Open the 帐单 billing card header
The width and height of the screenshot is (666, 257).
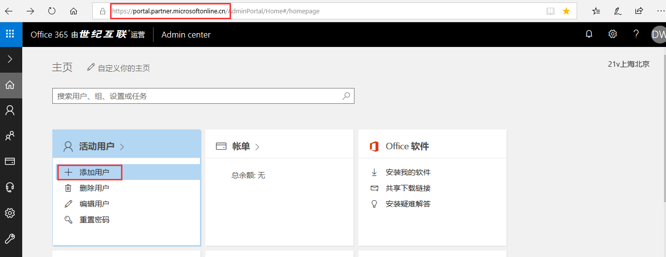[x=241, y=146]
